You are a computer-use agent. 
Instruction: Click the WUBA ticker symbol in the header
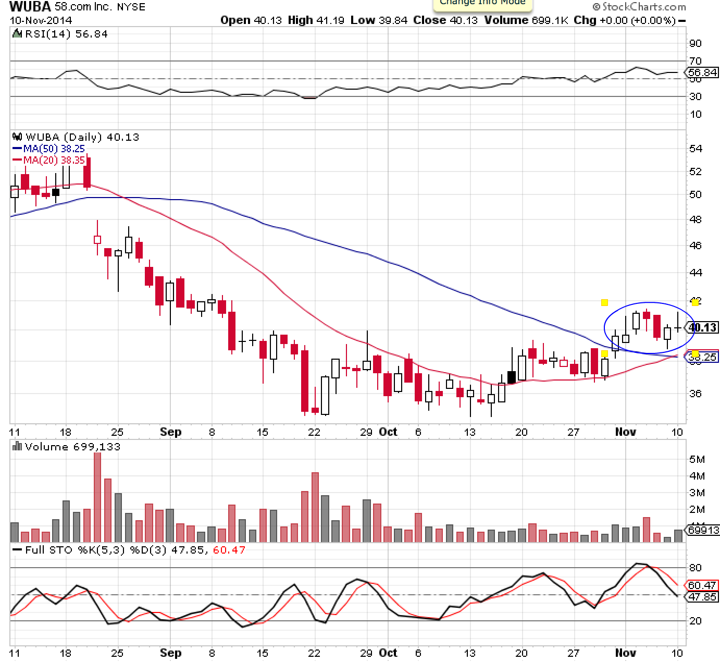tap(30, 7)
